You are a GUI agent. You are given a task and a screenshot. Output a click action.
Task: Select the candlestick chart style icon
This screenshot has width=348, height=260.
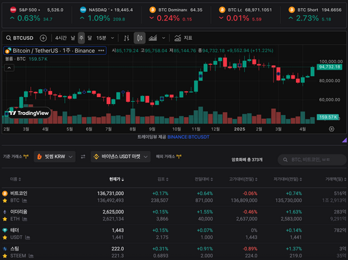click(x=139, y=38)
